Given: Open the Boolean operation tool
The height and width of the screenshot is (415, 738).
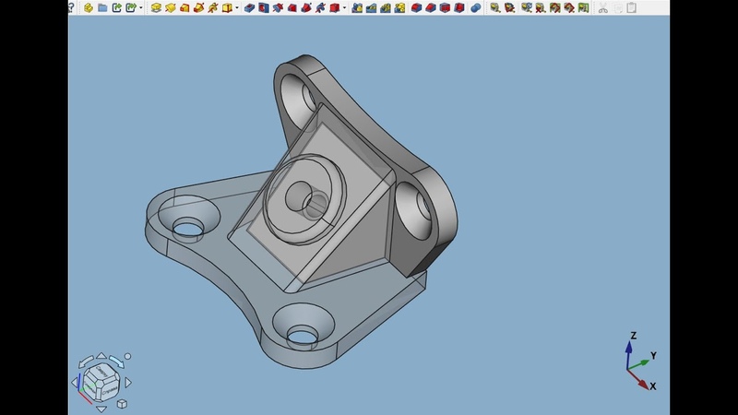Looking at the screenshot, I should pyautogui.click(x=476, y=7).
